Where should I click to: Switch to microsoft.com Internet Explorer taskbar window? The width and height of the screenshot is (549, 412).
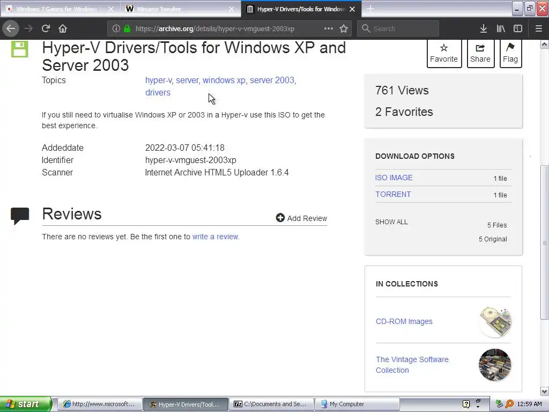tap(99, 404)
